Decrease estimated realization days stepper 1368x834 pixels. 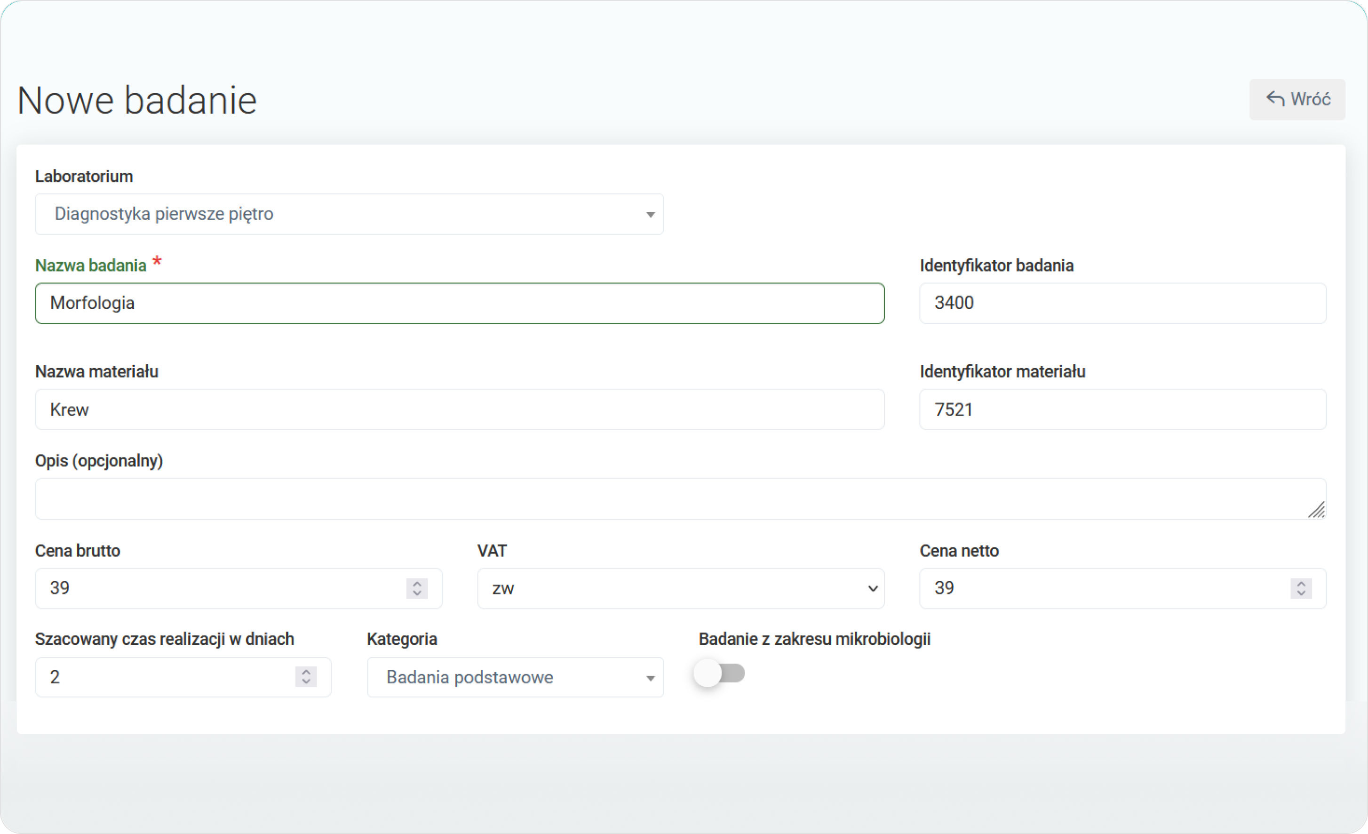coord(306,682)
